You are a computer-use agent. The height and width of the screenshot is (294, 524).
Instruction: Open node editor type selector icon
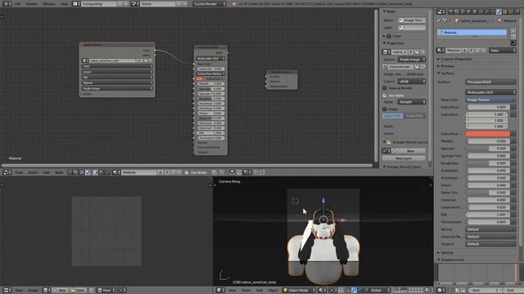coord(7,172)
